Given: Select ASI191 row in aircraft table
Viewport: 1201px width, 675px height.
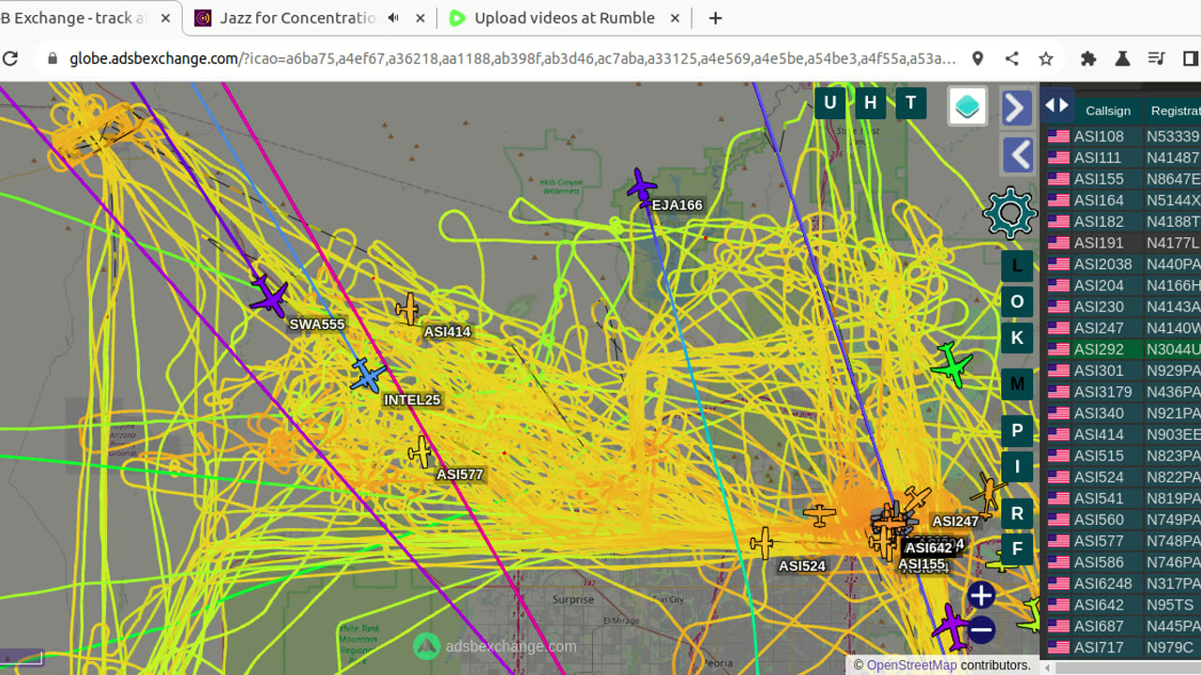Looking at the screenshot, I should pyautogui.click(x=1123, y=242).
